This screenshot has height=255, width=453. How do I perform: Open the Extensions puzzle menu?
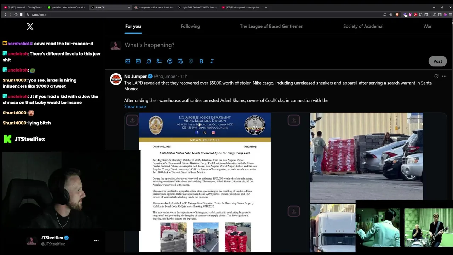(x=421, y=15)
